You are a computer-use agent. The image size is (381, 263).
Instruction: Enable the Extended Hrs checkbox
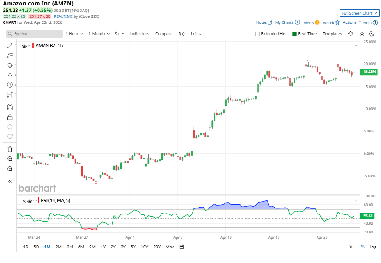pos(258,34)
